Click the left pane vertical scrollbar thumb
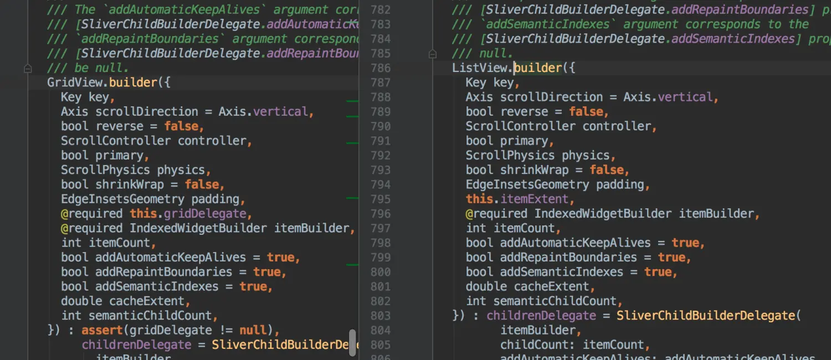 pyautogui.click(x=352, y=343)
